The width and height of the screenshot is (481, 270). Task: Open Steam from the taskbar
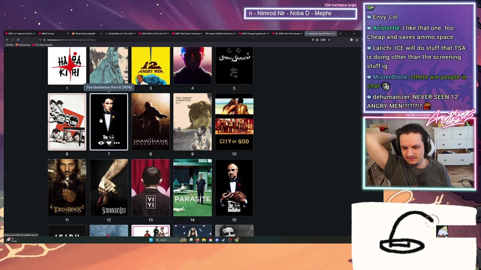pos(223,240)
